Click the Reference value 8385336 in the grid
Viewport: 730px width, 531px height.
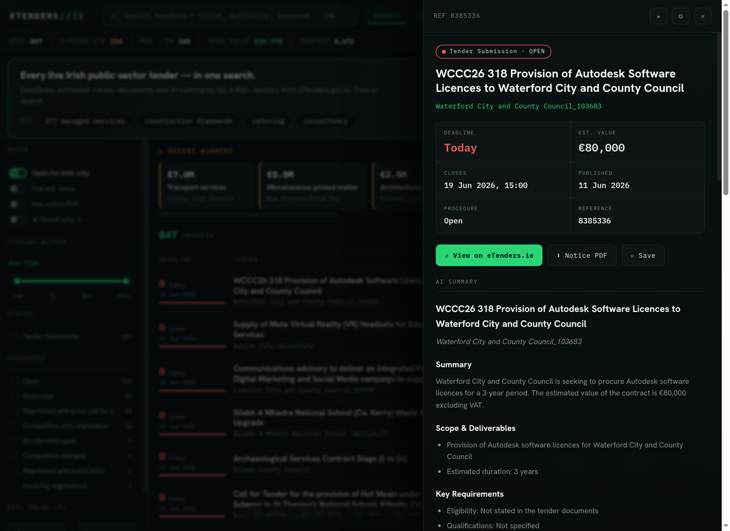coord(595,221)
